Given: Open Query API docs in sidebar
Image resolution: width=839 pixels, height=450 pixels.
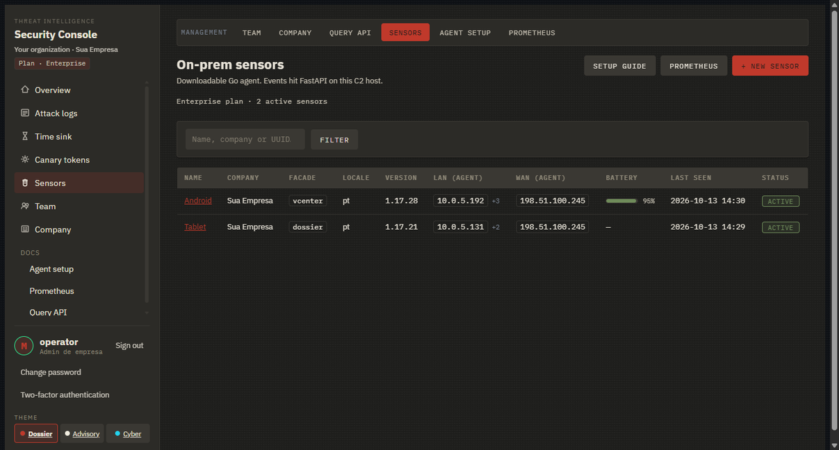Looking at the screenshot, I should [48, 312].
